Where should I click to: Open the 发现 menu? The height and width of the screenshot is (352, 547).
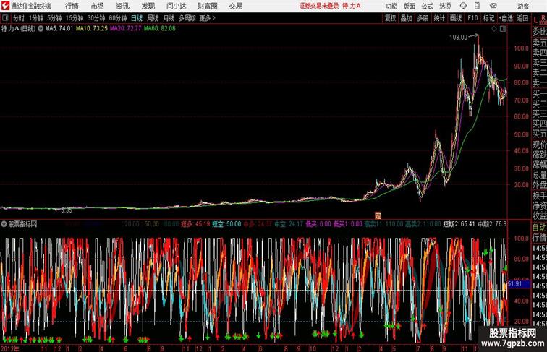pyautogui.click(x=148, y=6)
